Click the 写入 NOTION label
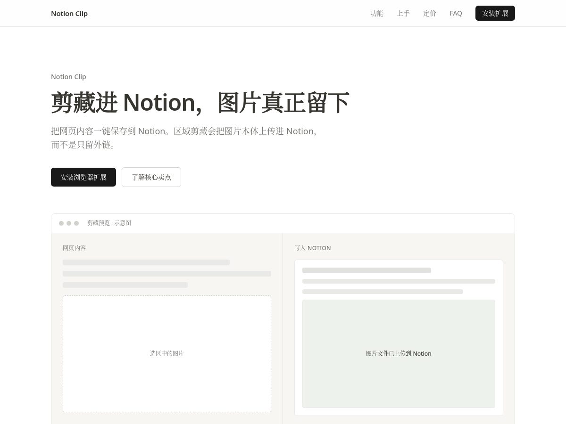The width and height of the screenshot is (566, 424). (313, 248)
